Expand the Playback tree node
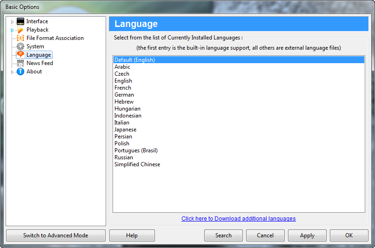The image size is (375, 248). tap(12, 30)
